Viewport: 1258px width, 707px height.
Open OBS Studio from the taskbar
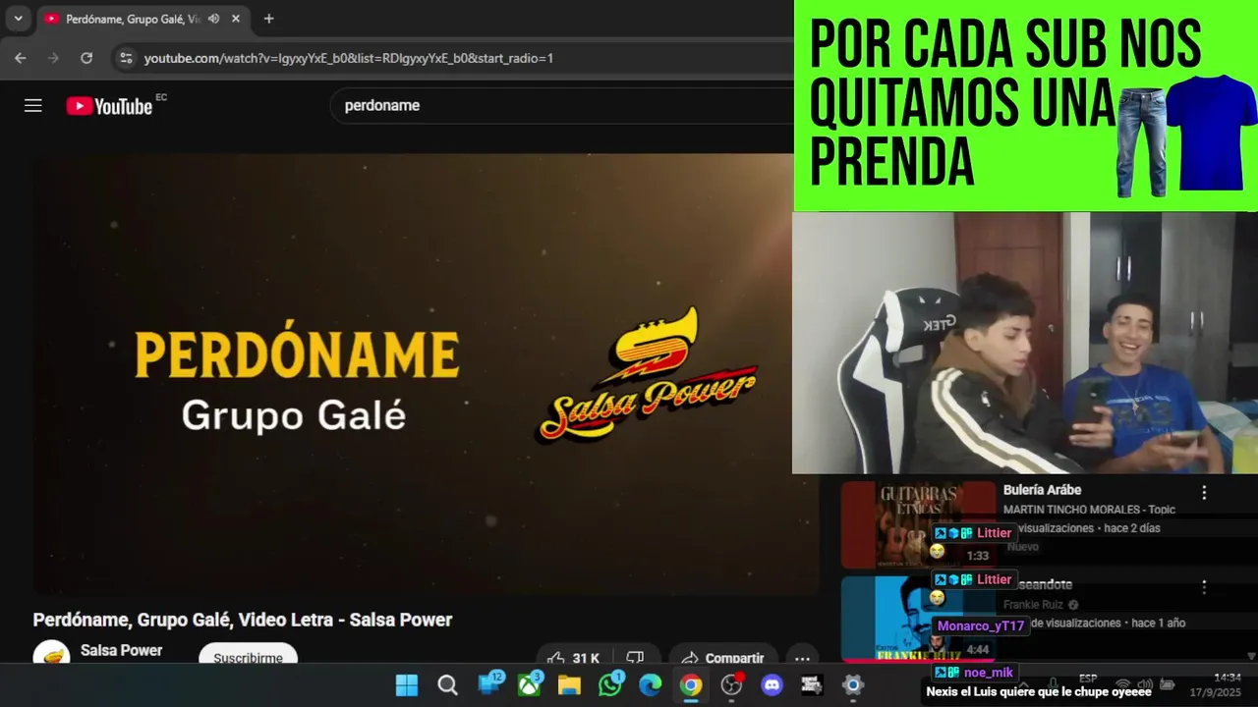(731, 685)
